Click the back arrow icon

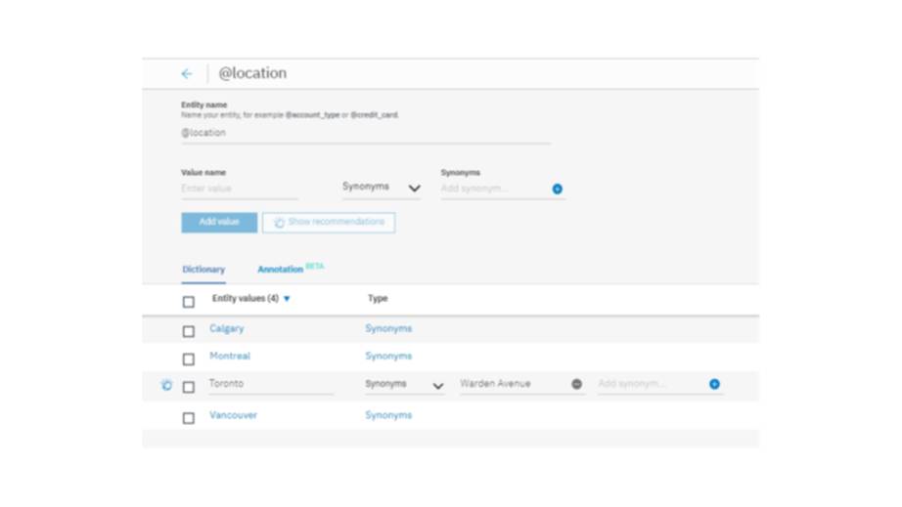(x=187, y=74)
